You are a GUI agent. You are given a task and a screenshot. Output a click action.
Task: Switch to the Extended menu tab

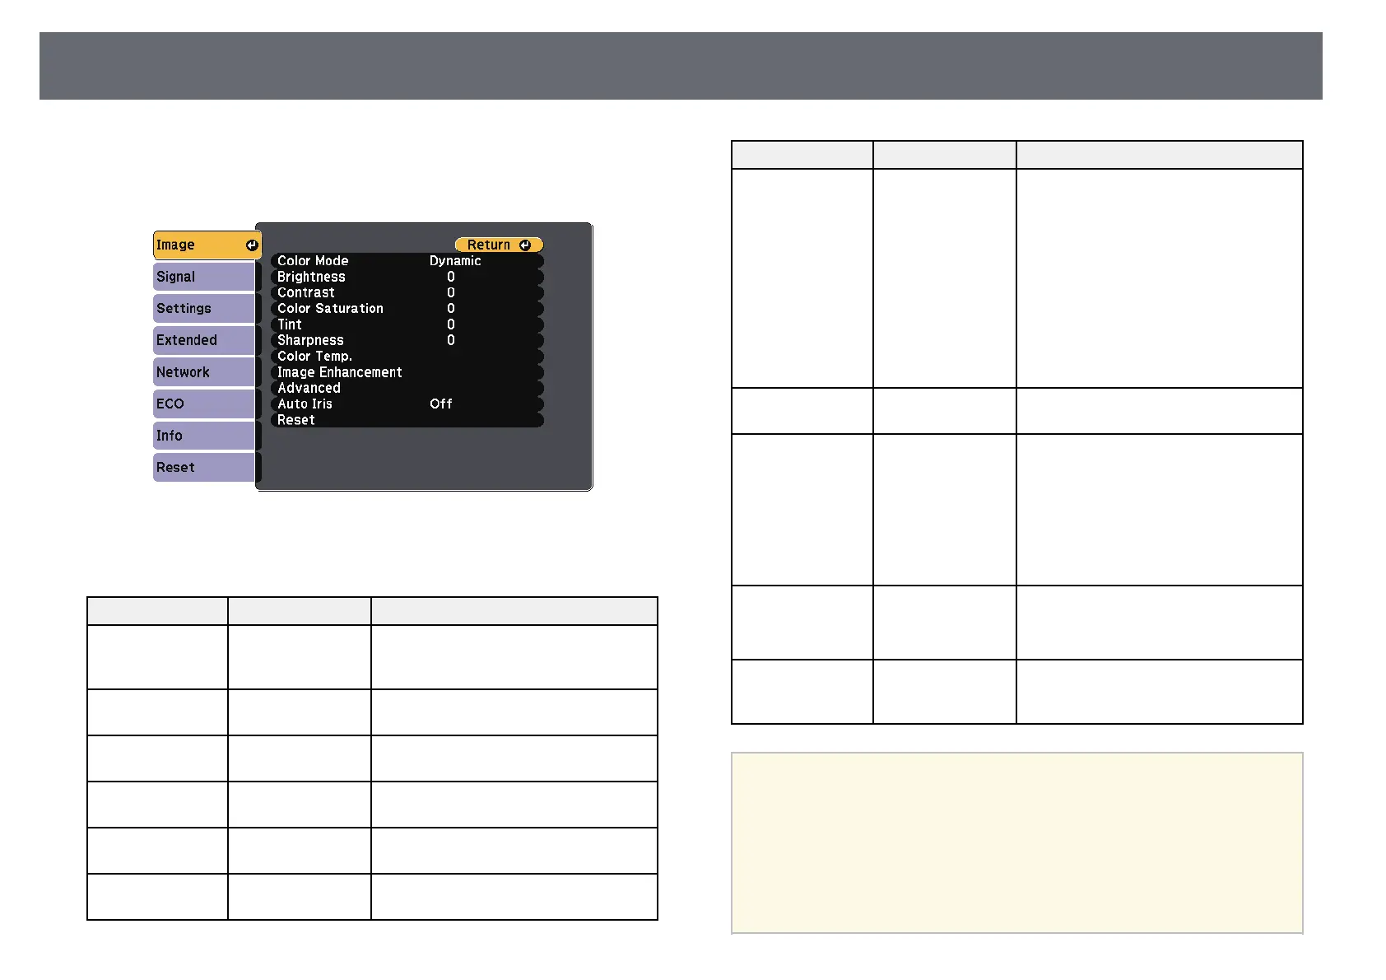coord(206,340)
